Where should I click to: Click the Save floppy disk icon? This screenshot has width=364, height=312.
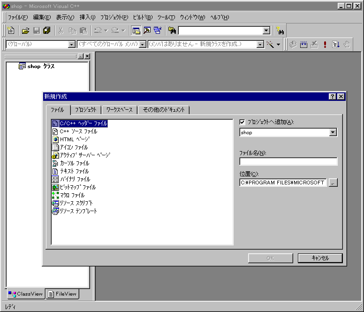click(37, 30)
